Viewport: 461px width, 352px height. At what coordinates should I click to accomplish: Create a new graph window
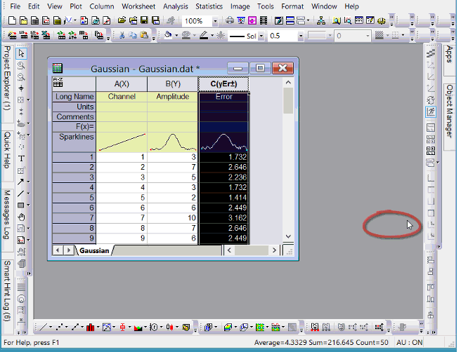coord(46,21)
